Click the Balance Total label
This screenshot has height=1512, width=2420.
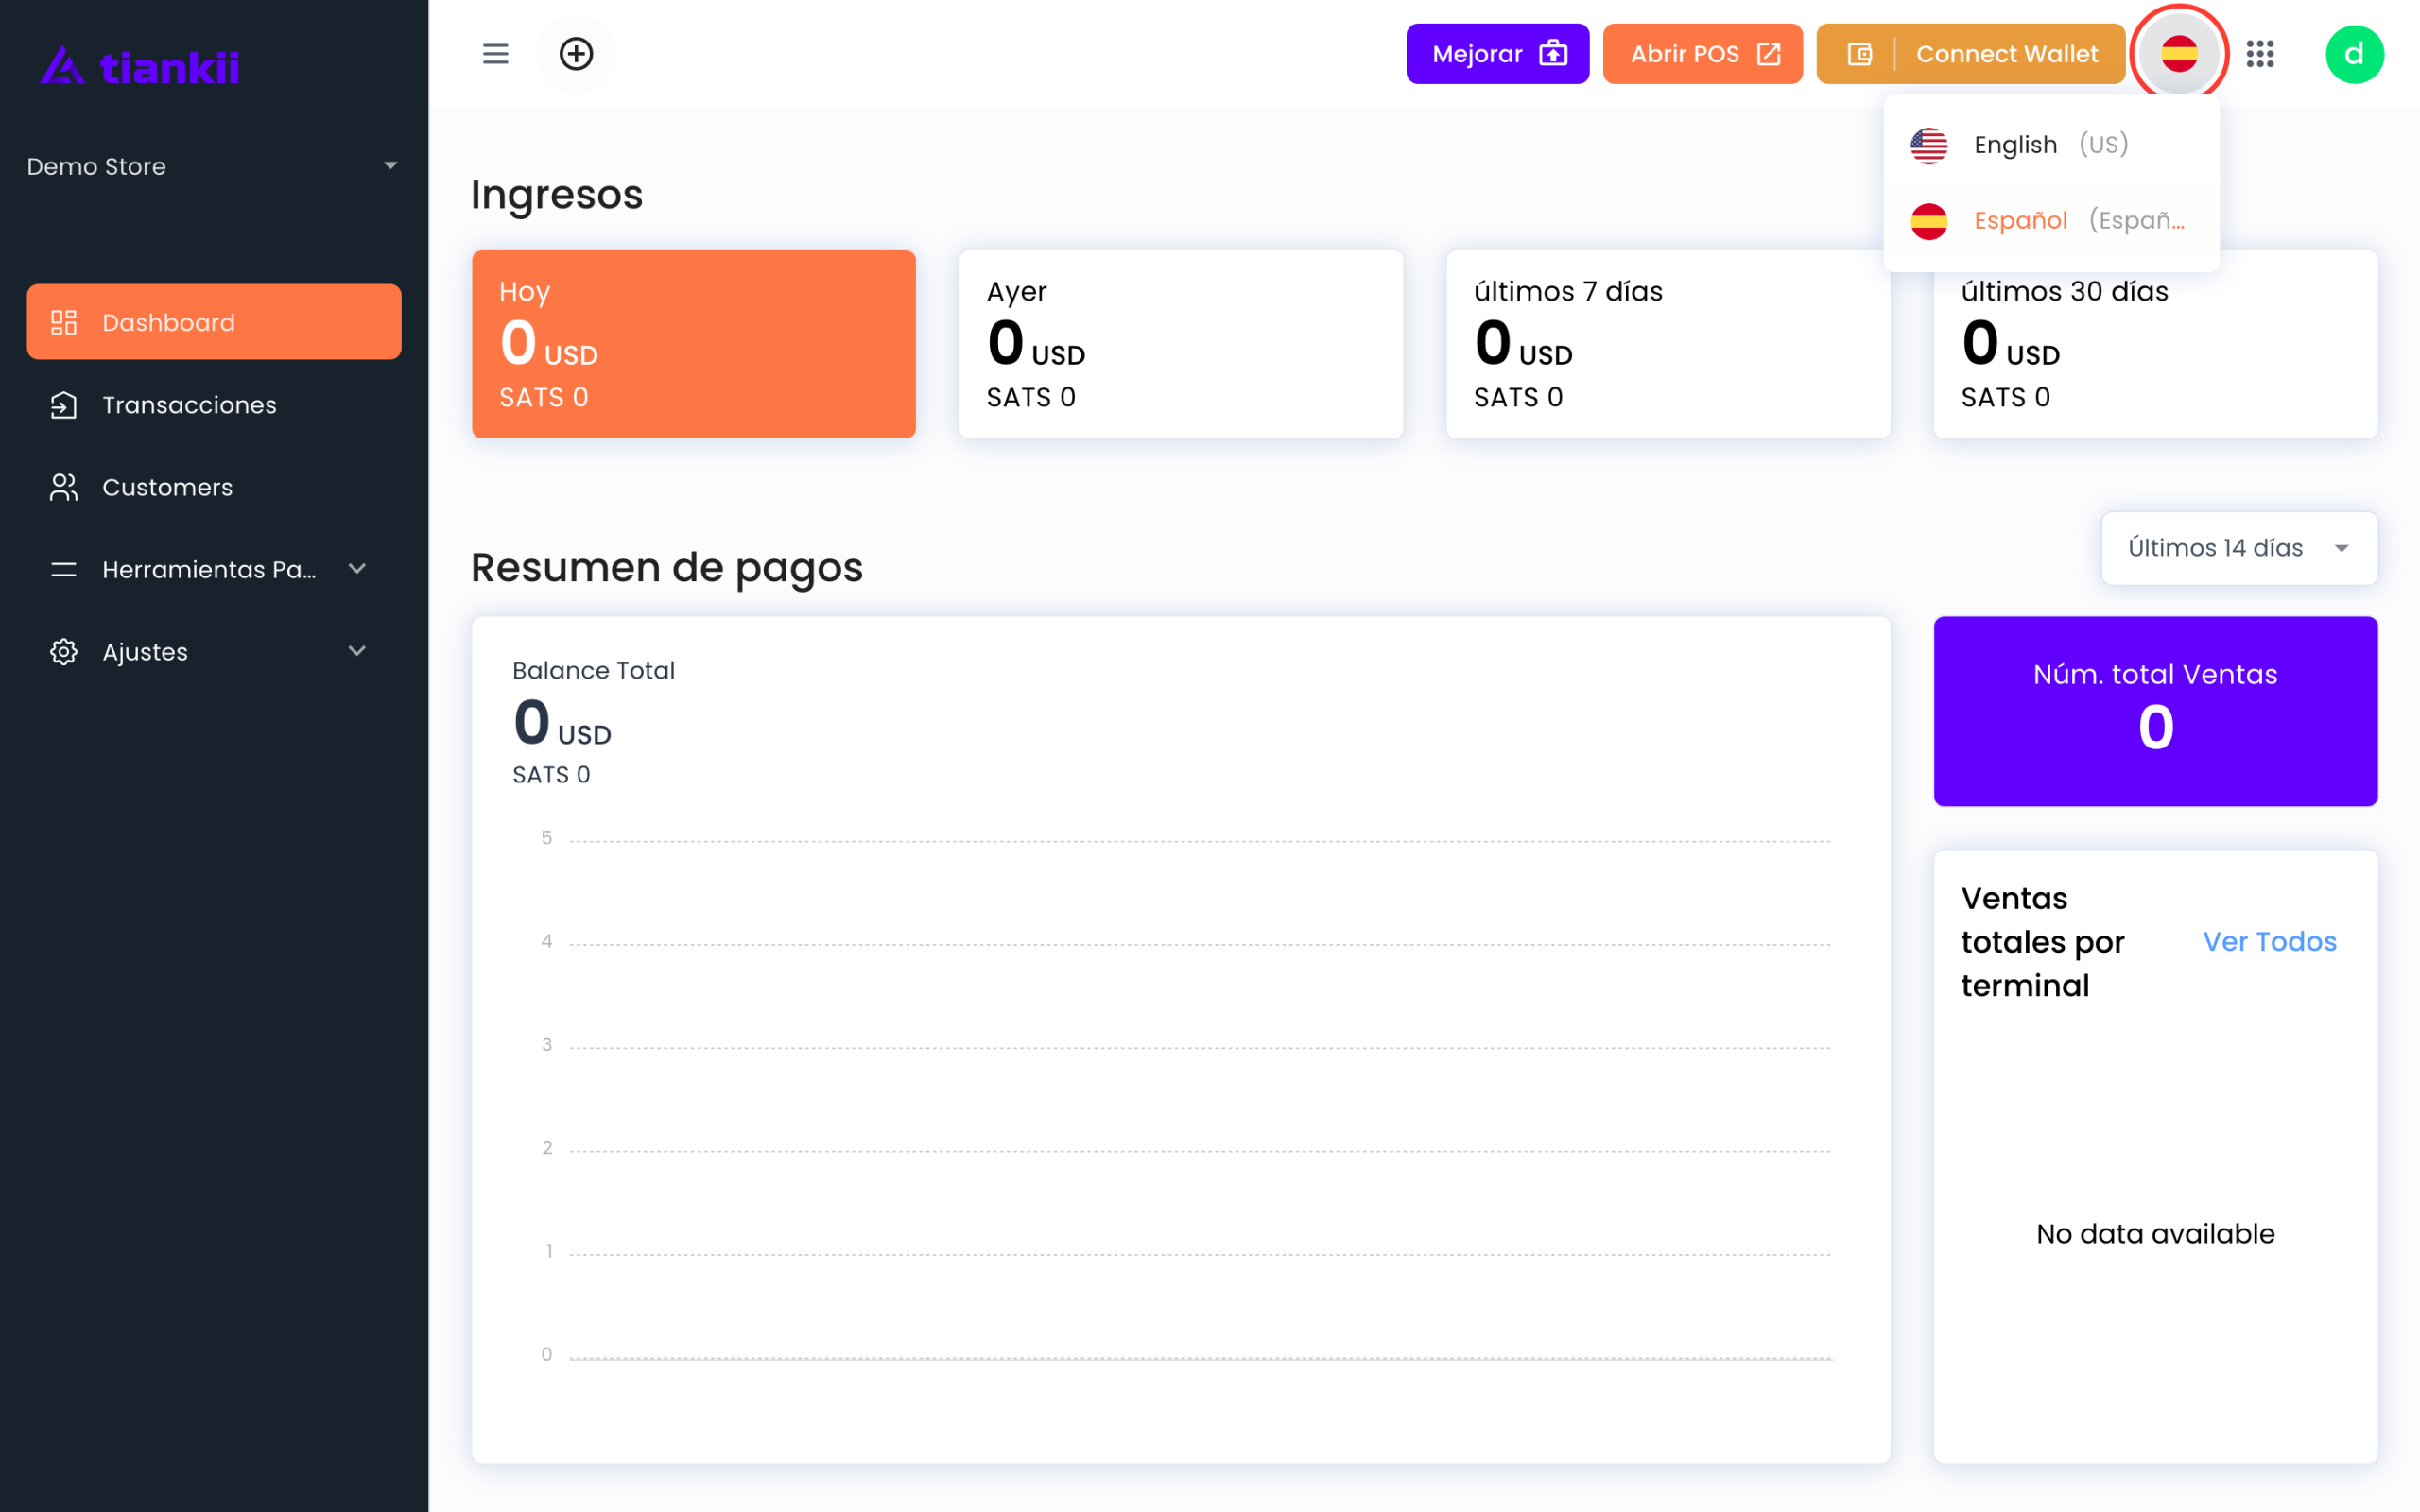pyautogui.click(x=593, y=670)
